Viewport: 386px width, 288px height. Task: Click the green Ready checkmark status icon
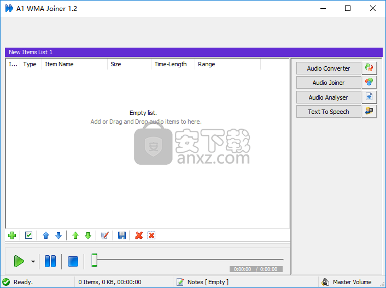pyautogui.click(x=6, y=282)
